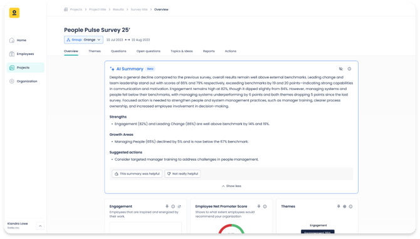Click the Themes card title

(288, 206)
